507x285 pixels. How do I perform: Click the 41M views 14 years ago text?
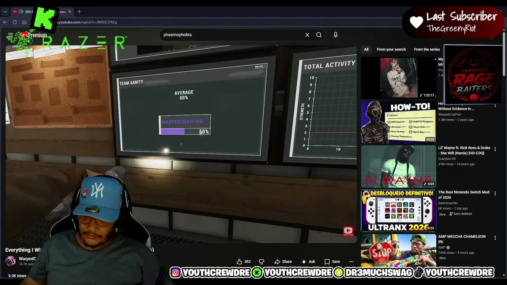[457, 164]
